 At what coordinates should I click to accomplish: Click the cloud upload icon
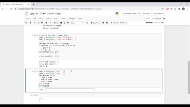107,23
